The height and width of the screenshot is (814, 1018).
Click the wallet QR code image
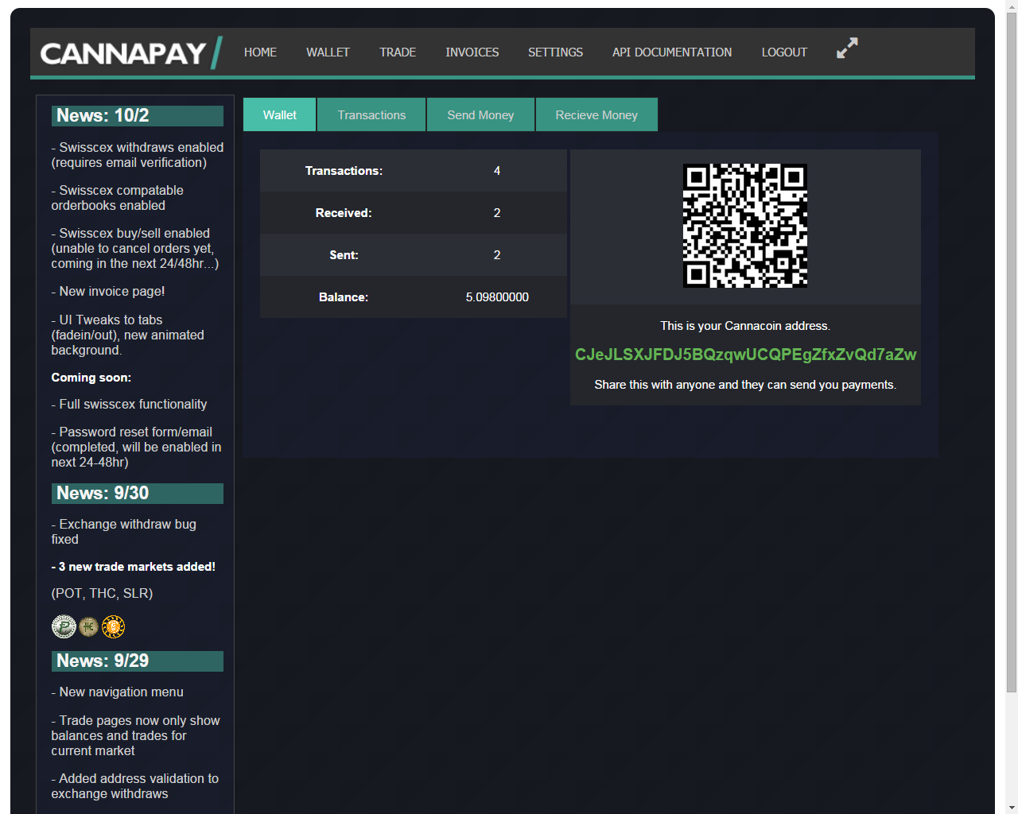click(x=745, y=226)
